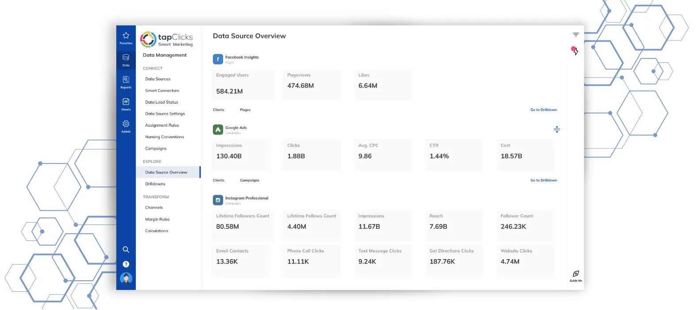
Task: Select Data Source Overview menu item
Action: 168,172
